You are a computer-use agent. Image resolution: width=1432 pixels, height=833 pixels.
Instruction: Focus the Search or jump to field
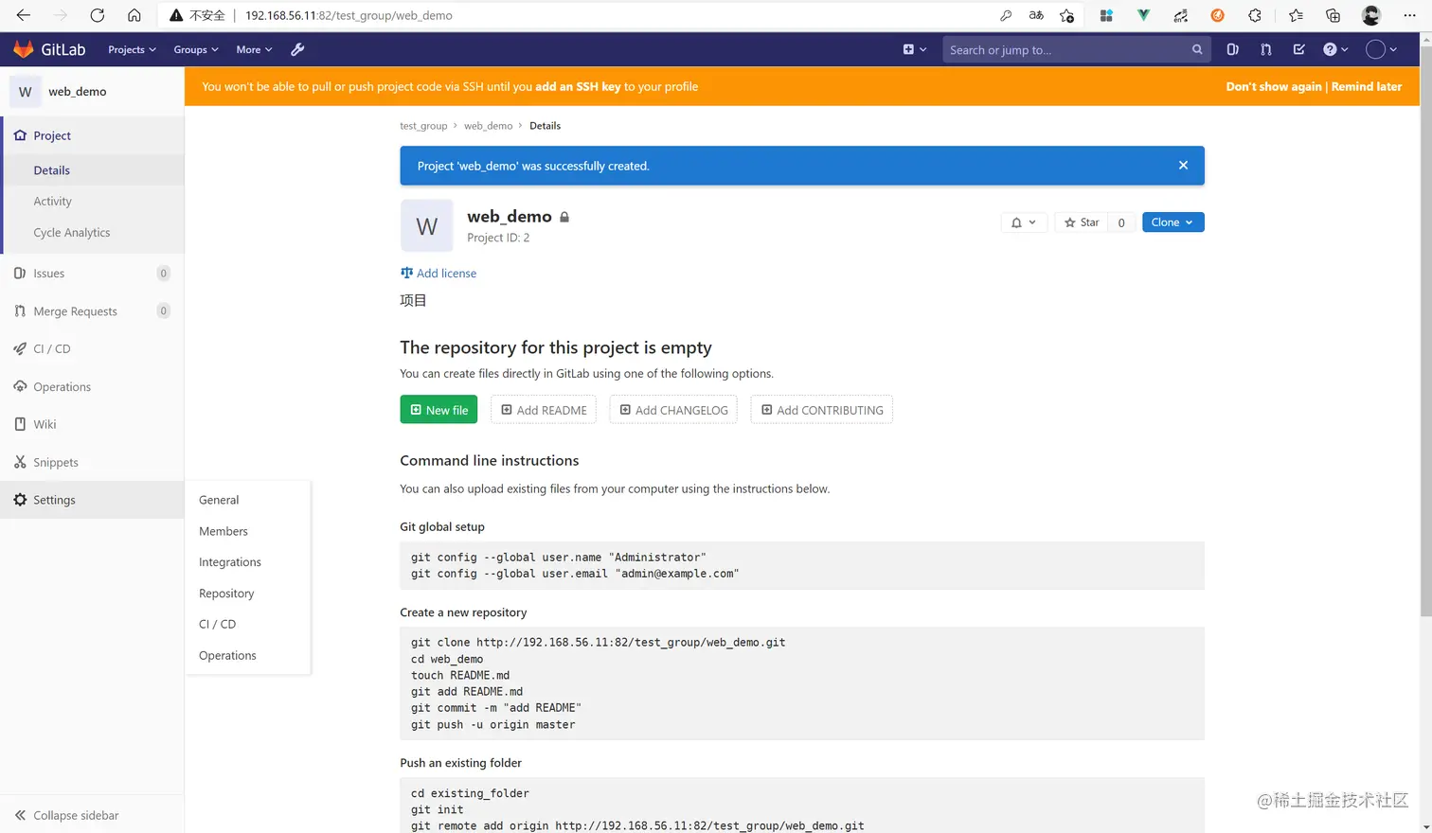click(1076, 49)
